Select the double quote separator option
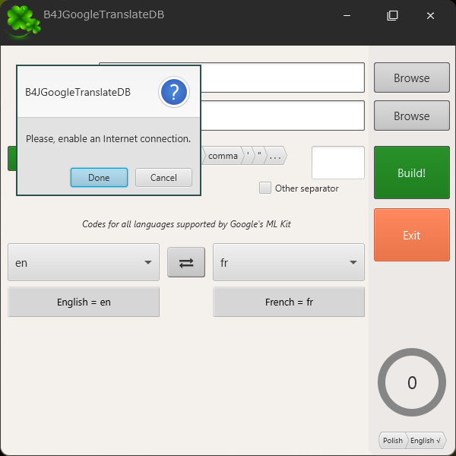 click(259, 156)
